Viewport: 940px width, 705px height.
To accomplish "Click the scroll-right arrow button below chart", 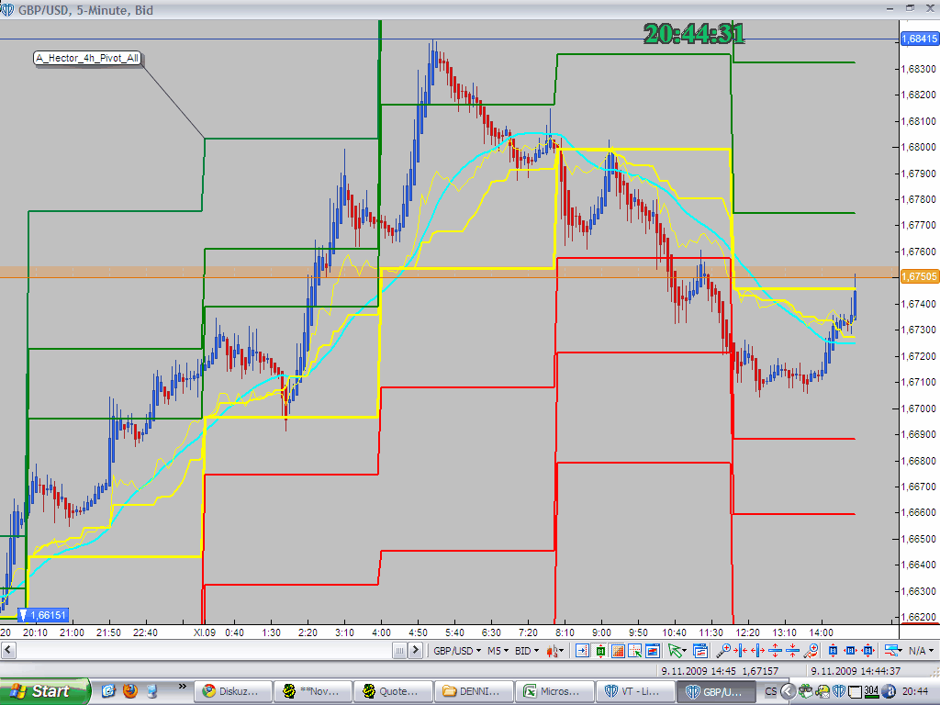I will point(416,650).
